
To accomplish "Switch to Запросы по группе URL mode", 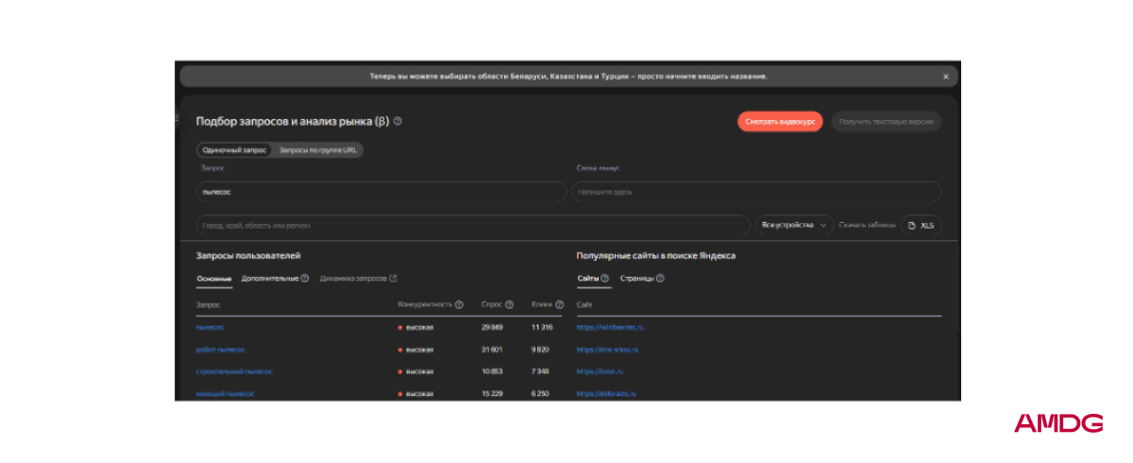I will pos(318,150).
